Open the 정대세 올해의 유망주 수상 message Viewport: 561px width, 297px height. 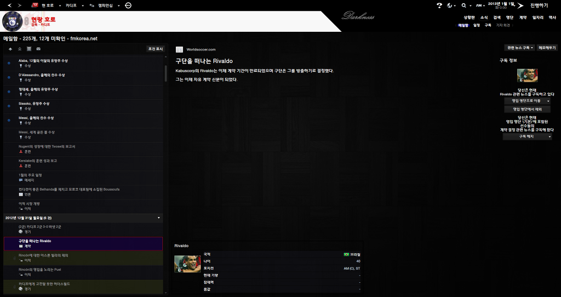point(83,92)
